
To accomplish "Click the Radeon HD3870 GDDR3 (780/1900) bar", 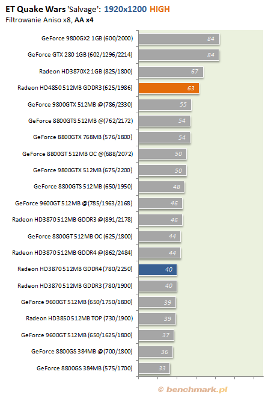I will click(x=157, y=286).
